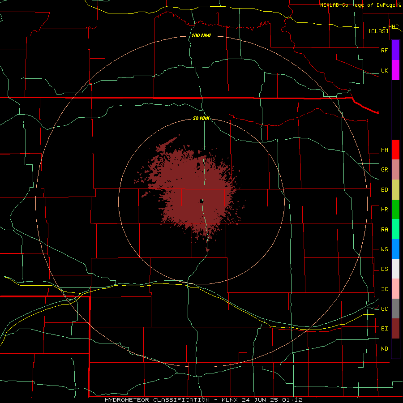Click the HHC product code text
This screenshot has height=403, width=403.
click(393, 27)
